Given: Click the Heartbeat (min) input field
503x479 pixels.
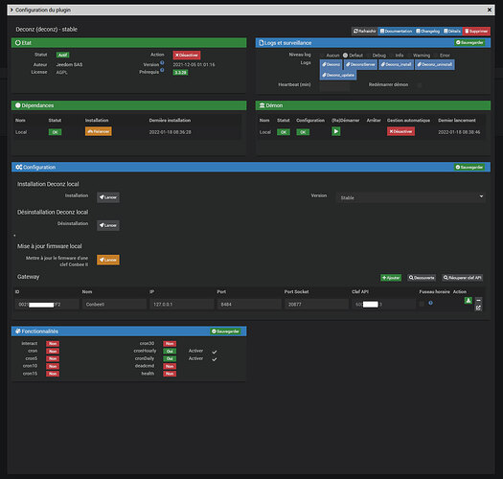Looking at the screenshot, I should pyautogui.click(x=334, y=86).
